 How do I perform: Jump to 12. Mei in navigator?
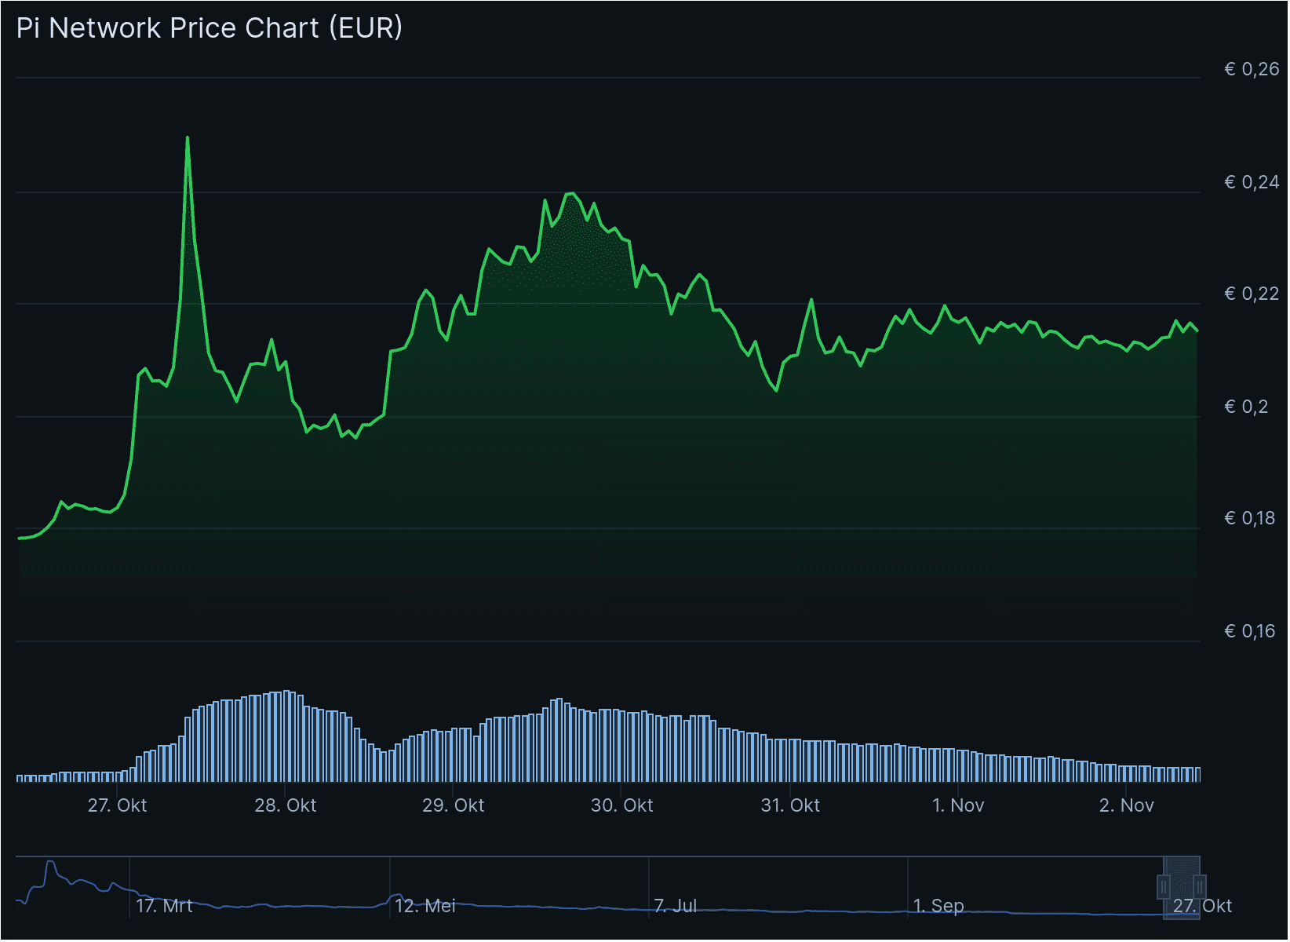click(425, 906)
